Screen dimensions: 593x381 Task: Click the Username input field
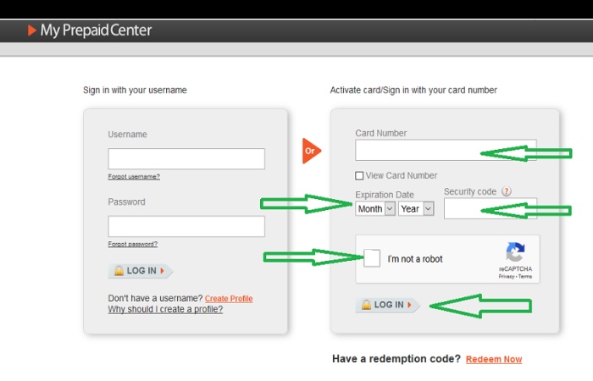pyautogui.click(x=186, y=159)
